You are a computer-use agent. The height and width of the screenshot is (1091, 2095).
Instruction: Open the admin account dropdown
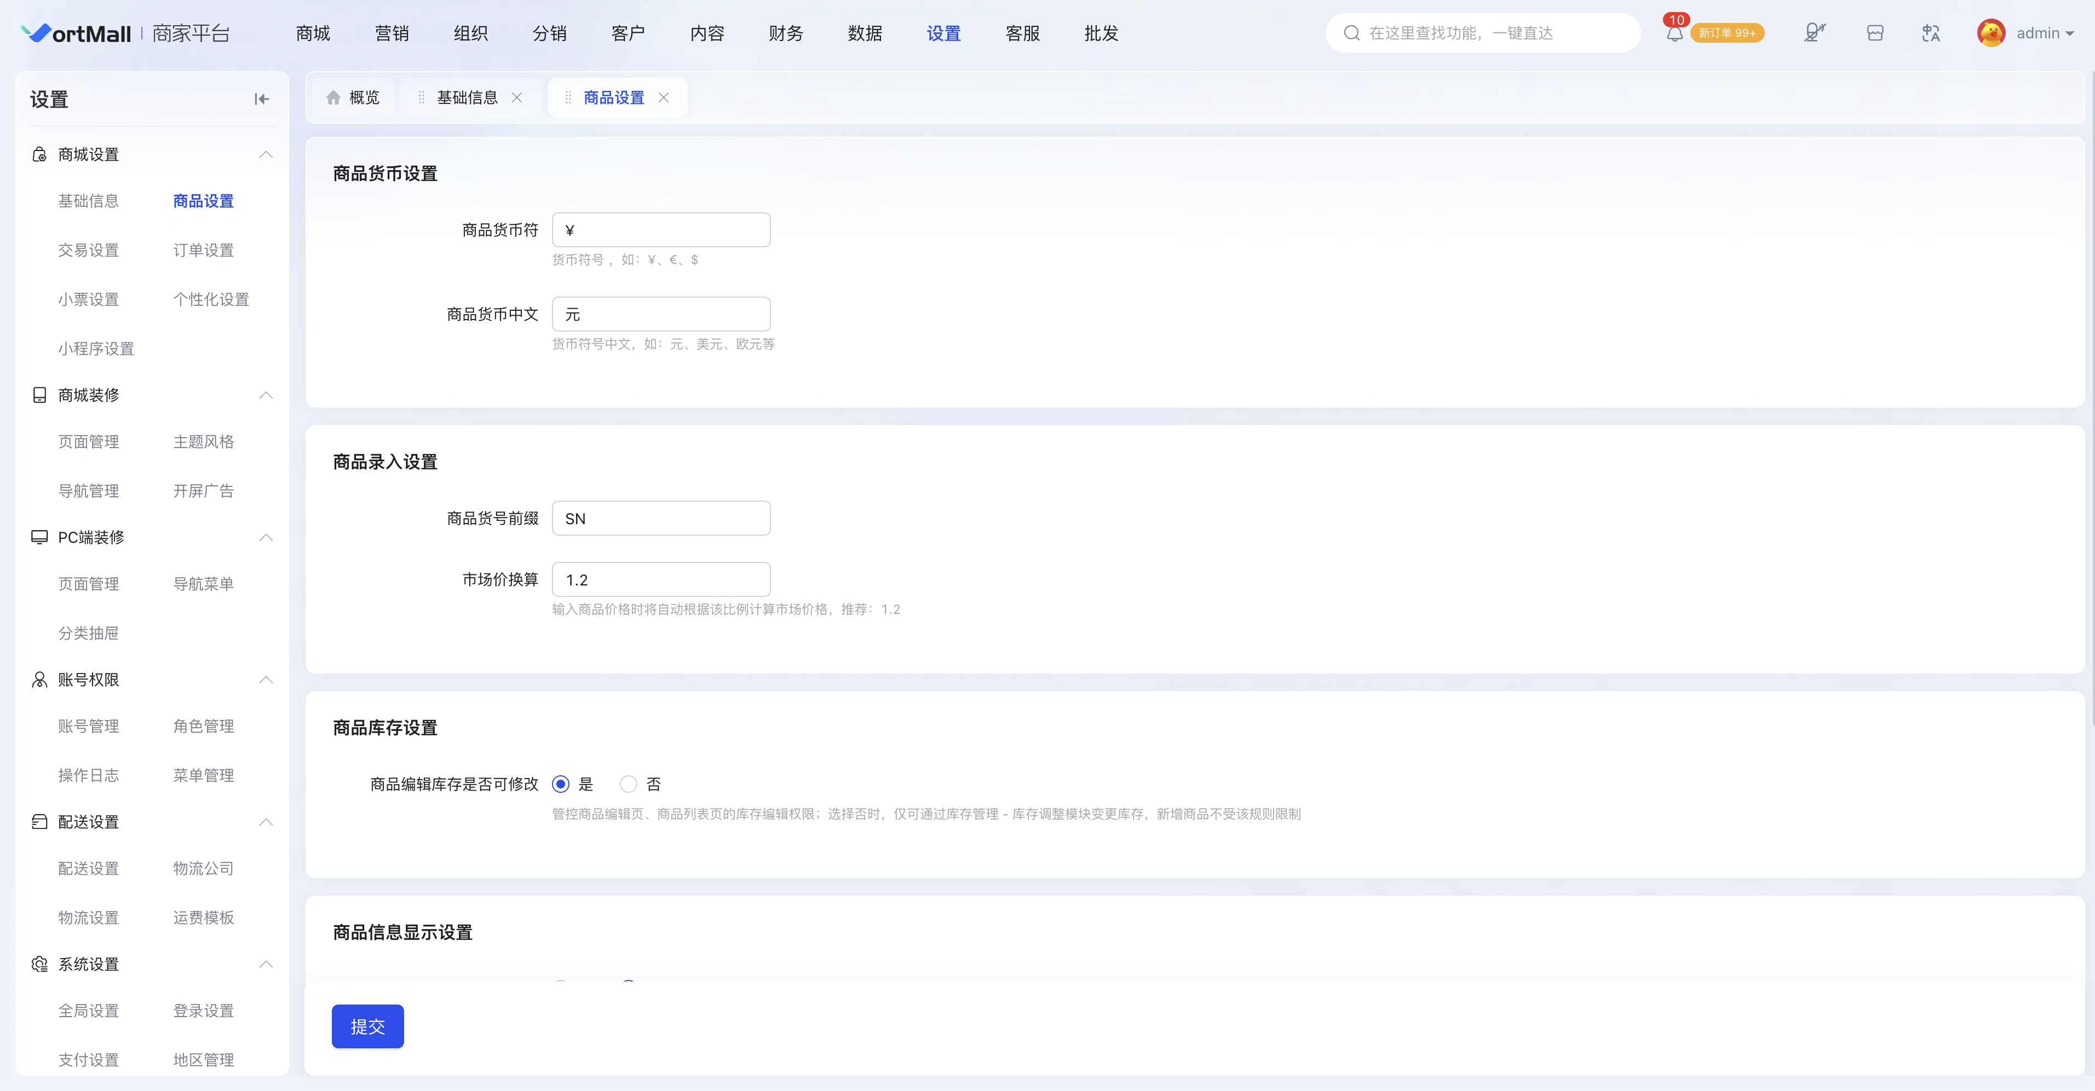[2045, 33]
